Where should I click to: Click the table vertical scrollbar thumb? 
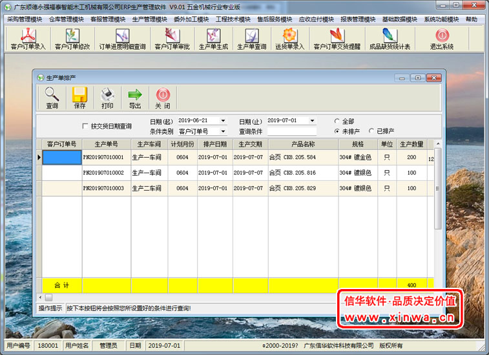coord(438,189)
